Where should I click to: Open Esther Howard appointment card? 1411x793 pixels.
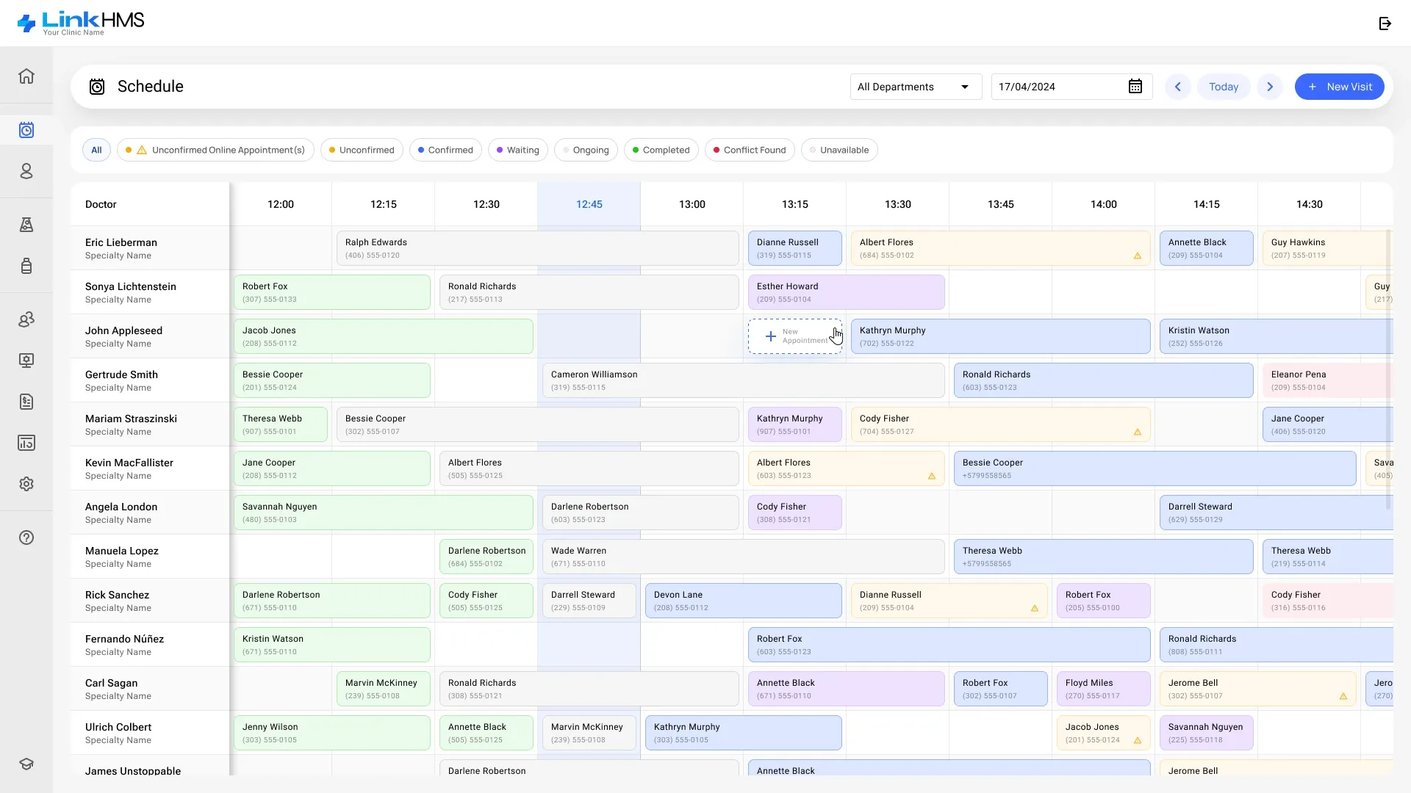pos(847,292)
